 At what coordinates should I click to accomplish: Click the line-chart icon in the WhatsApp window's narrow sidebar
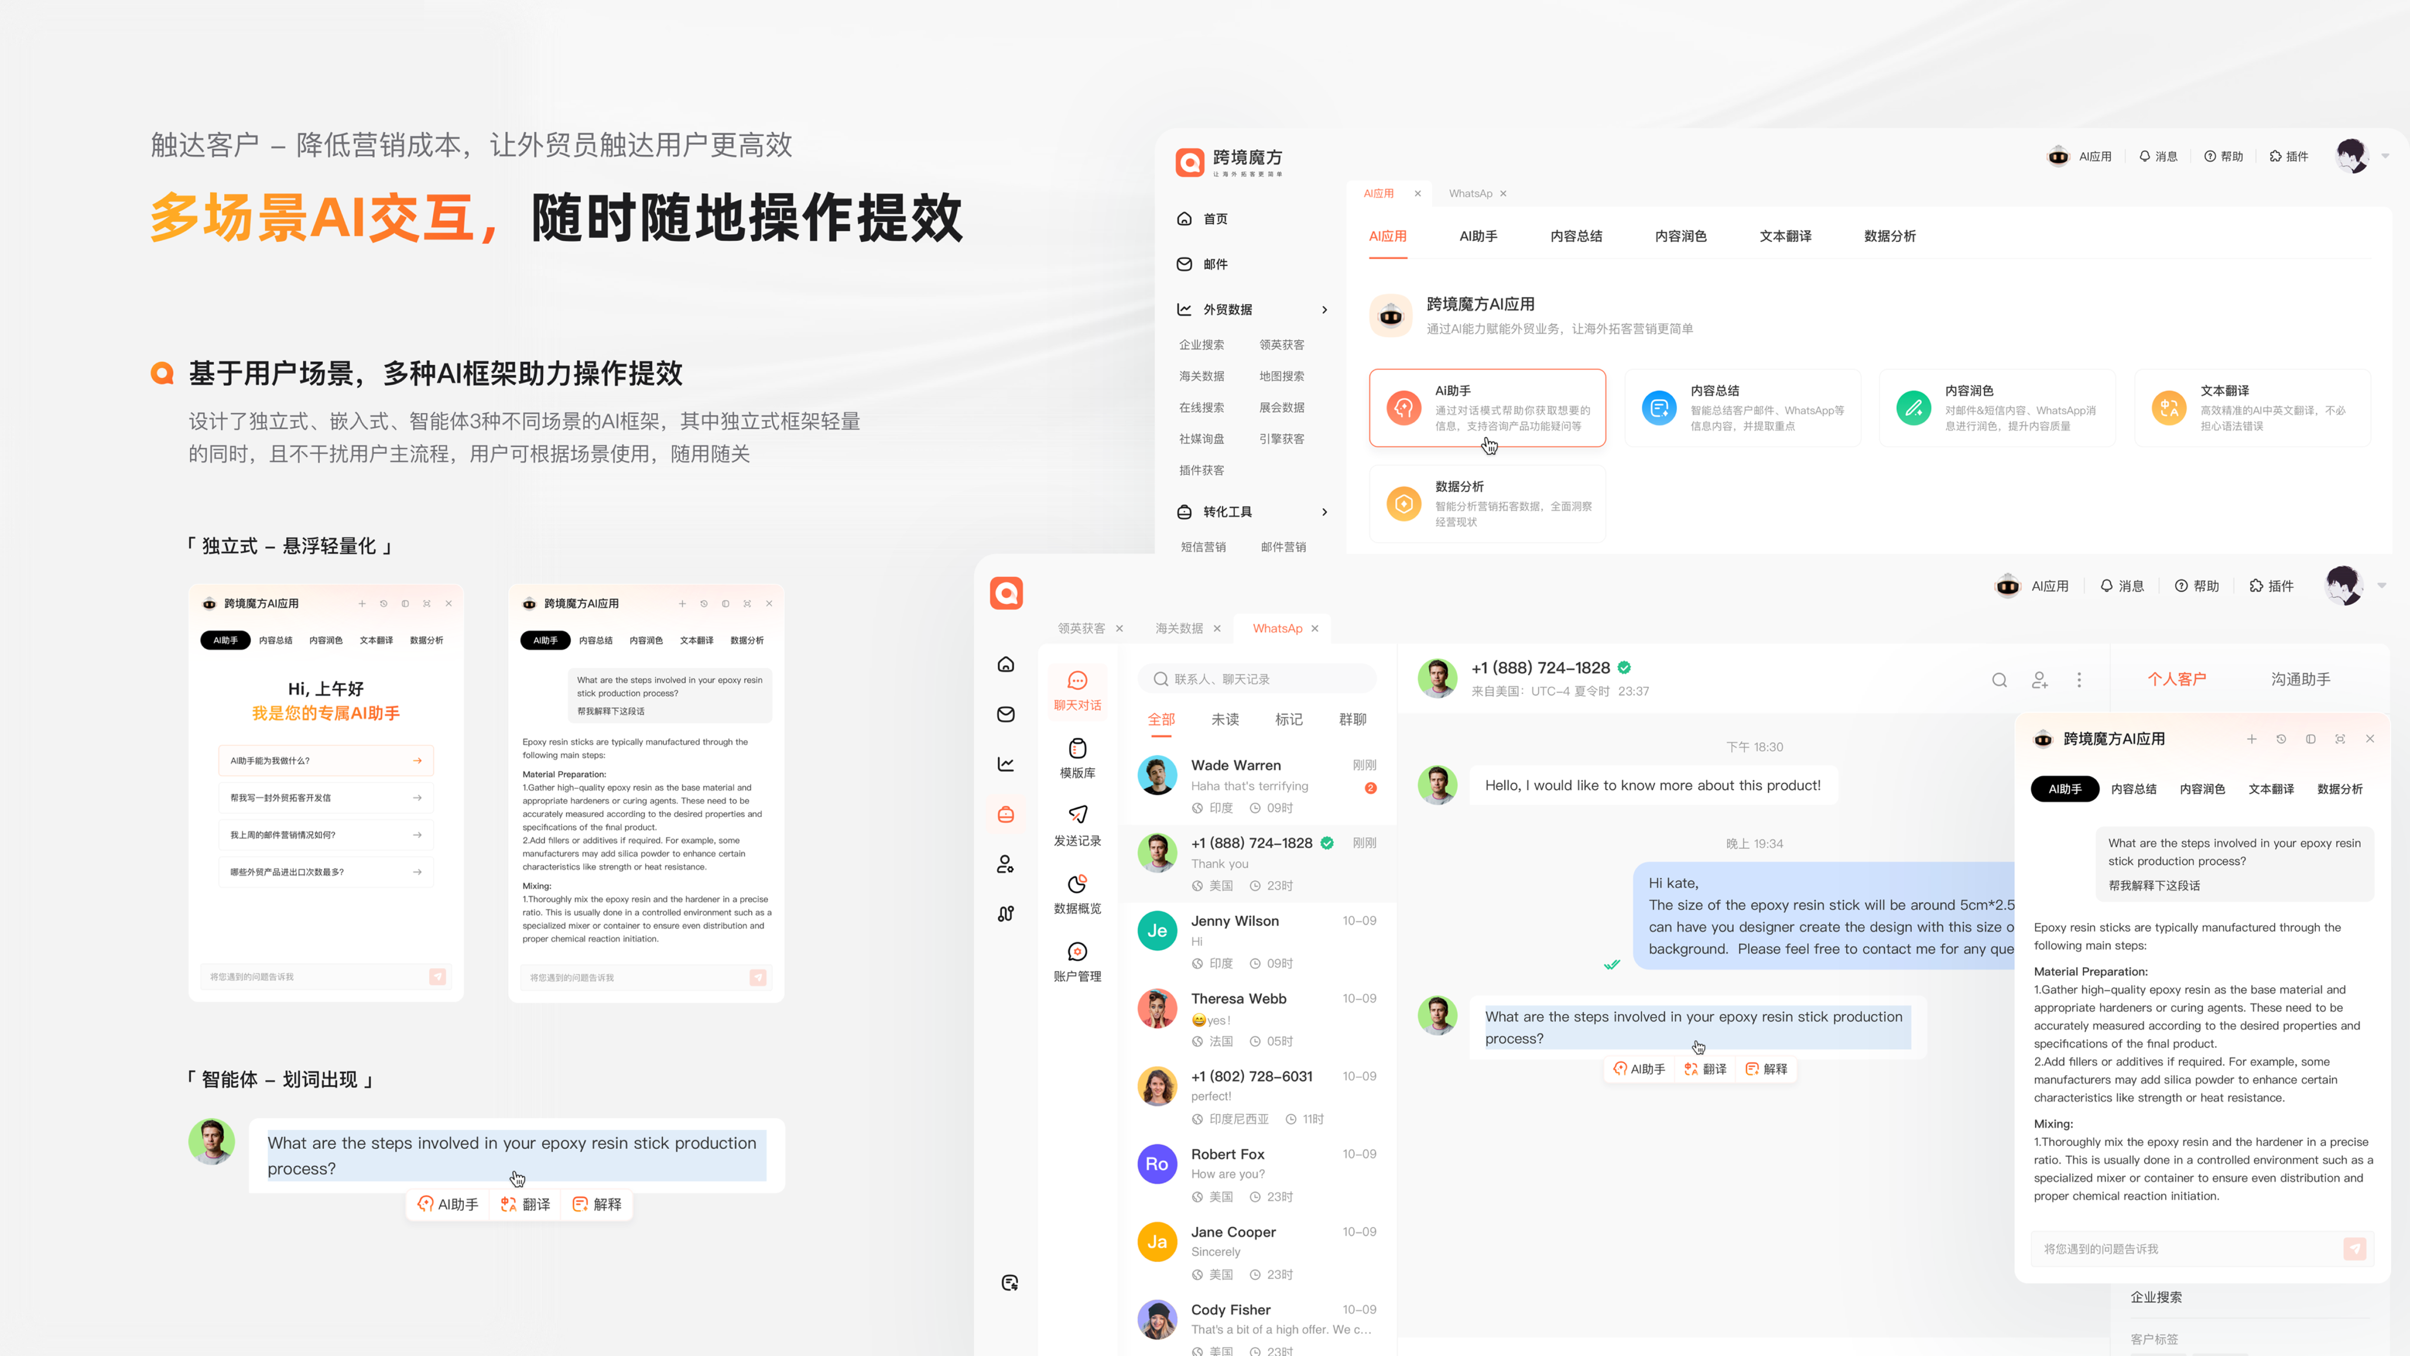1006,763
